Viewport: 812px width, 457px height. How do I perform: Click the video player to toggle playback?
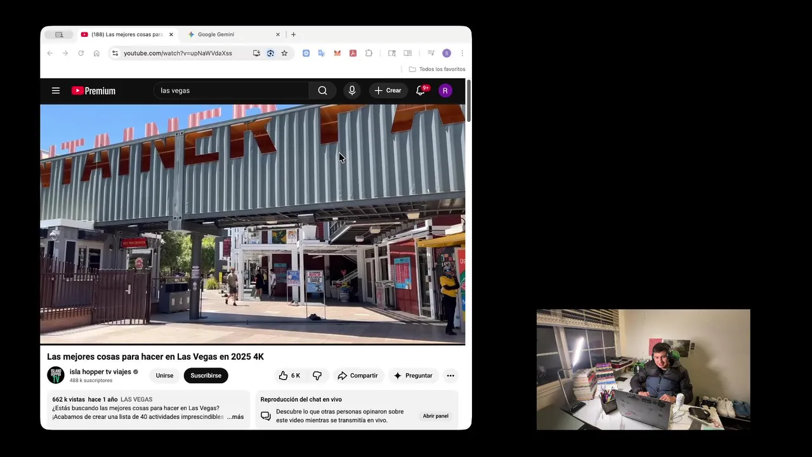click(252, 225)
